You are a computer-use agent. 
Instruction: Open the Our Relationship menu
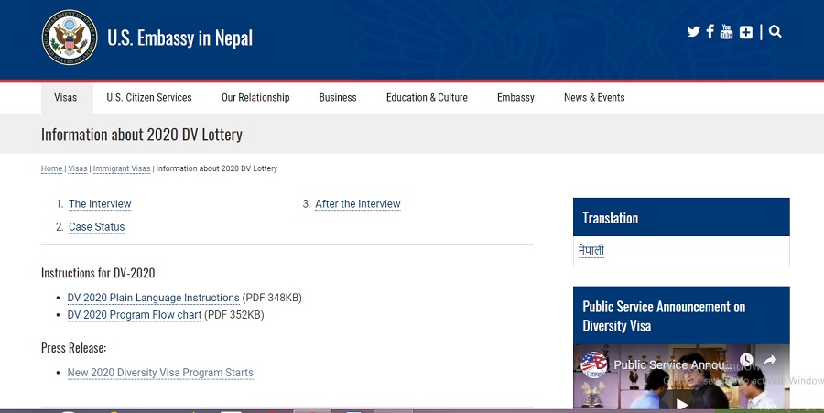(x=255, y=98)
